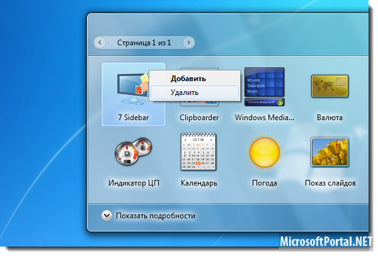The width and height of the screenshot is (378, 256).
Task: Go to previous gadget page arrow
Action: [x=100, y=43]
